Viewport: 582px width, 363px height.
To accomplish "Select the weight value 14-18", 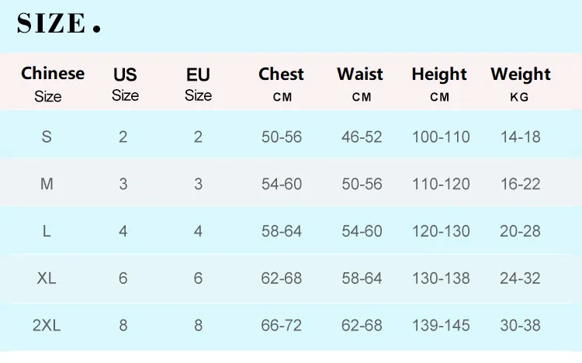I will tap(521, 137).
